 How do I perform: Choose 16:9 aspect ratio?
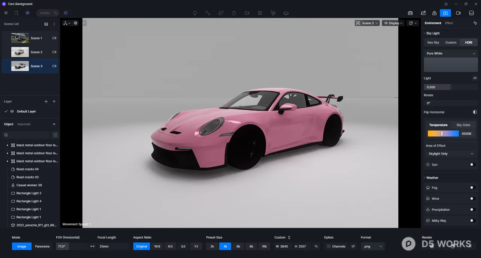(157, 246)
